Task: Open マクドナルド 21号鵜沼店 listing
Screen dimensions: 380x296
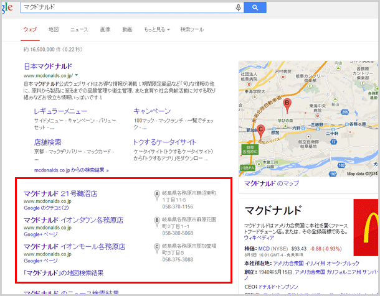Action: point(60,194)
